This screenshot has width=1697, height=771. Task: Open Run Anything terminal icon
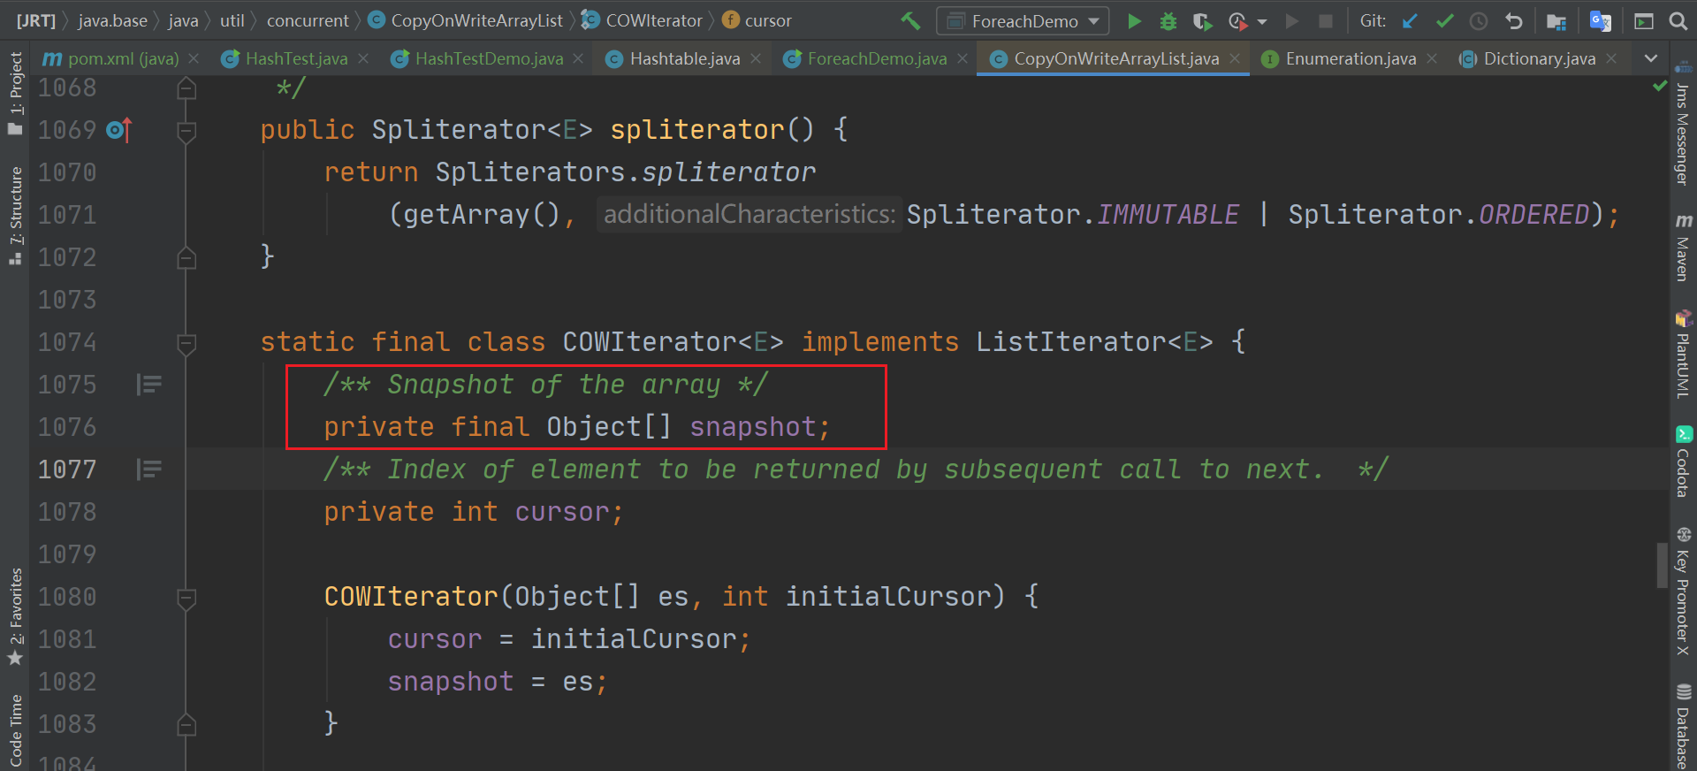click(x=1644, y=21)
